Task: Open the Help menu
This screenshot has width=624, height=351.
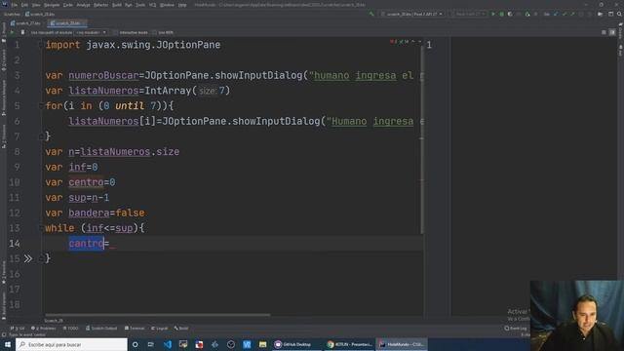Action: pos(182,5)
